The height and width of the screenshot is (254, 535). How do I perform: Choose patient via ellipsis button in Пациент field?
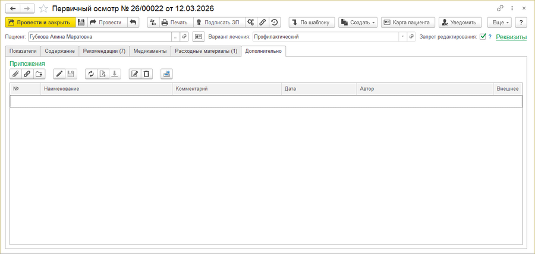tap(176, 37)
